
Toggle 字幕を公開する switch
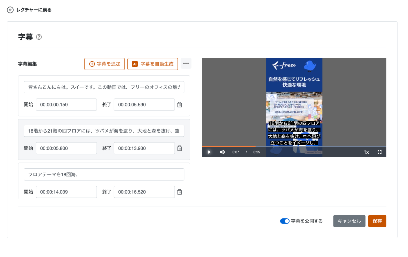coord(285,221)
